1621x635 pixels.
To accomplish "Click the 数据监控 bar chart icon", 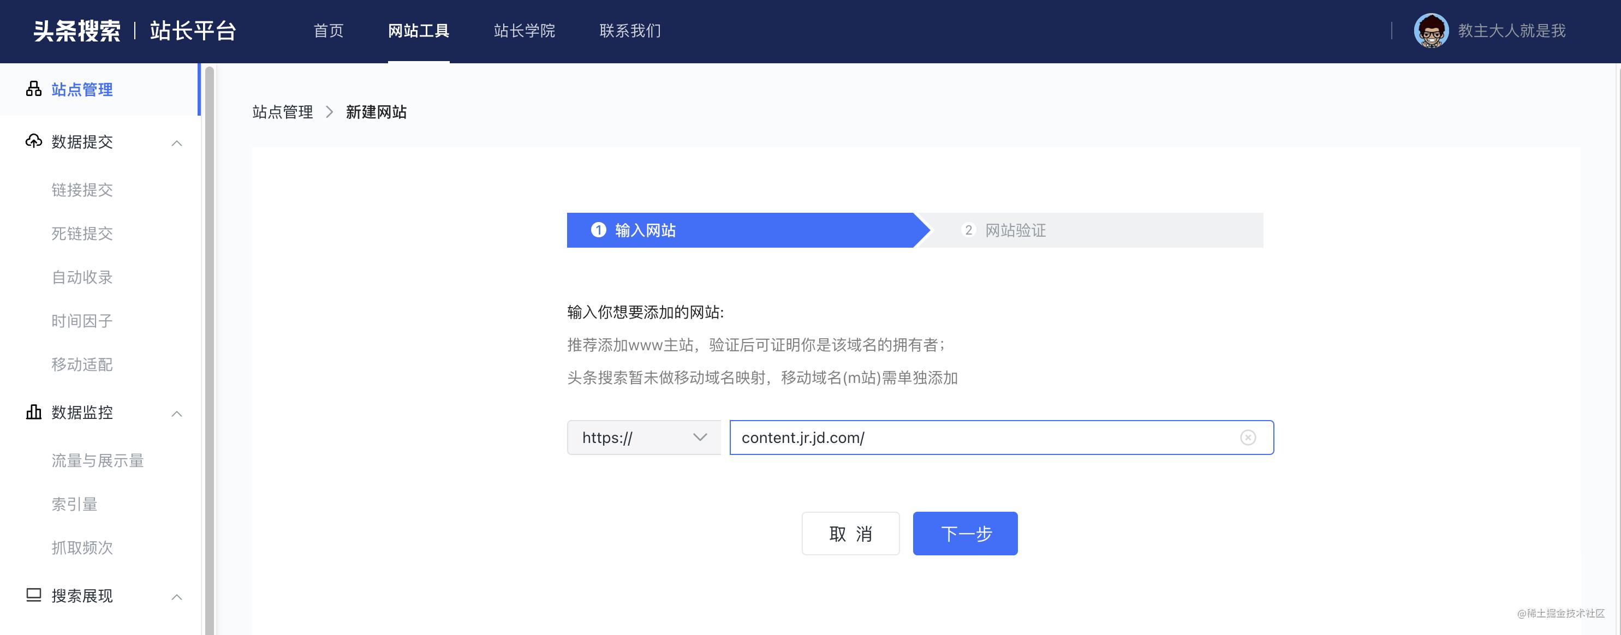I will coord(34,412).
